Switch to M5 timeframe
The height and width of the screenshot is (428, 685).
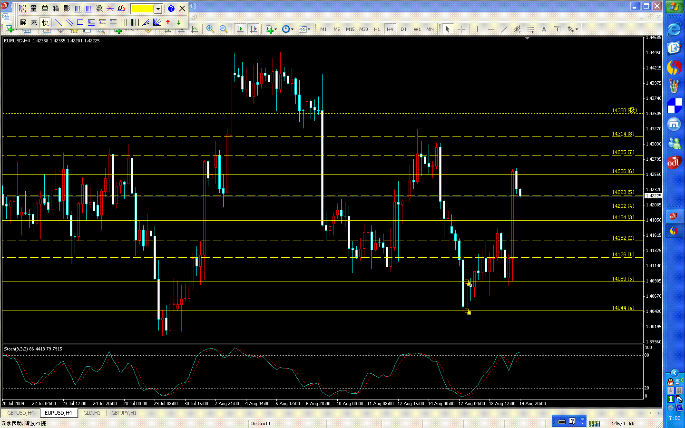[x=337, y=29]
